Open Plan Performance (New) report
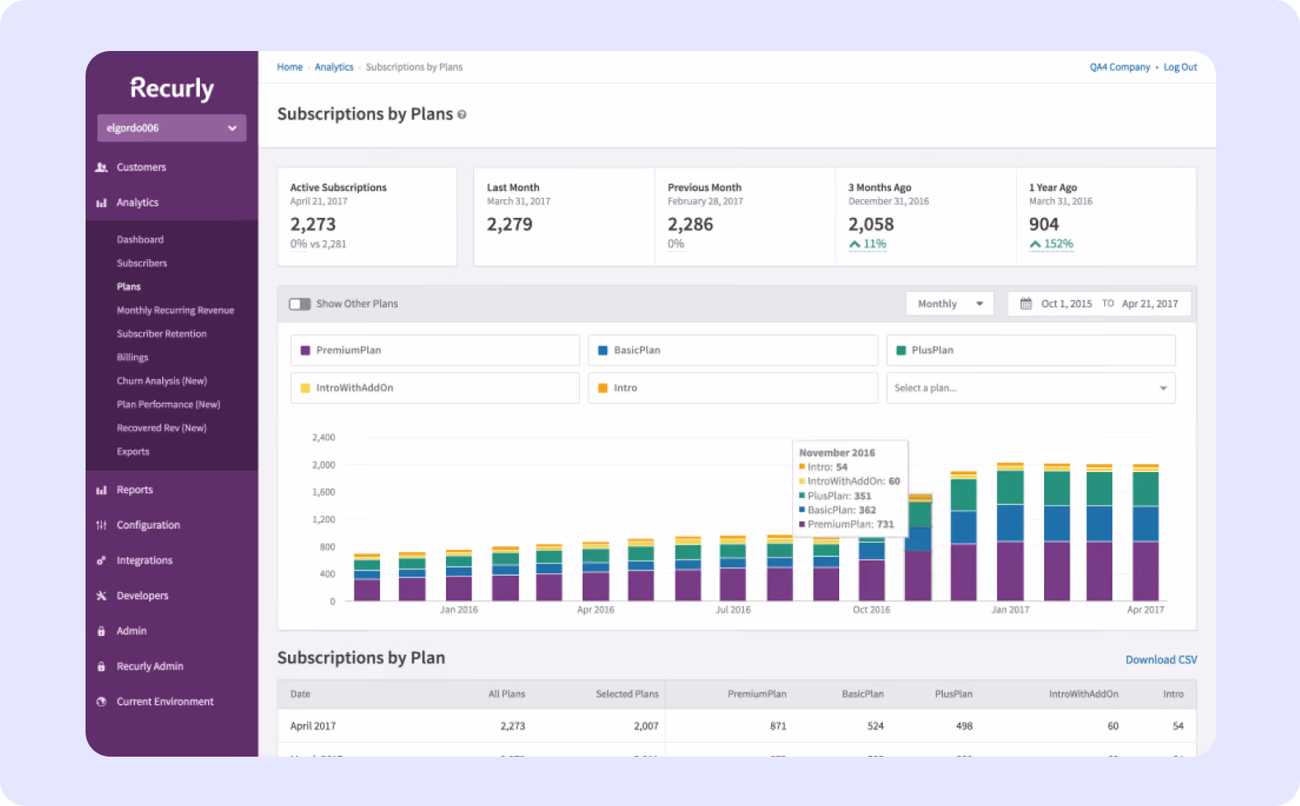Screen dimensions: 1300x806 tap(169, 405)
